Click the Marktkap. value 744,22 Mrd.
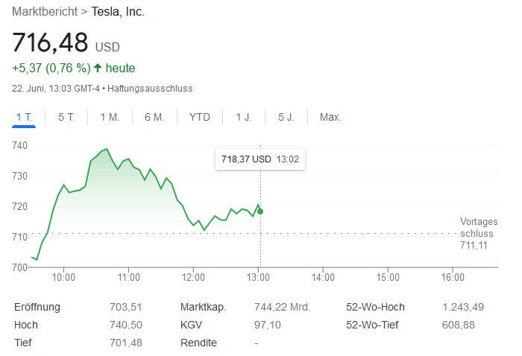 (282, 307)
